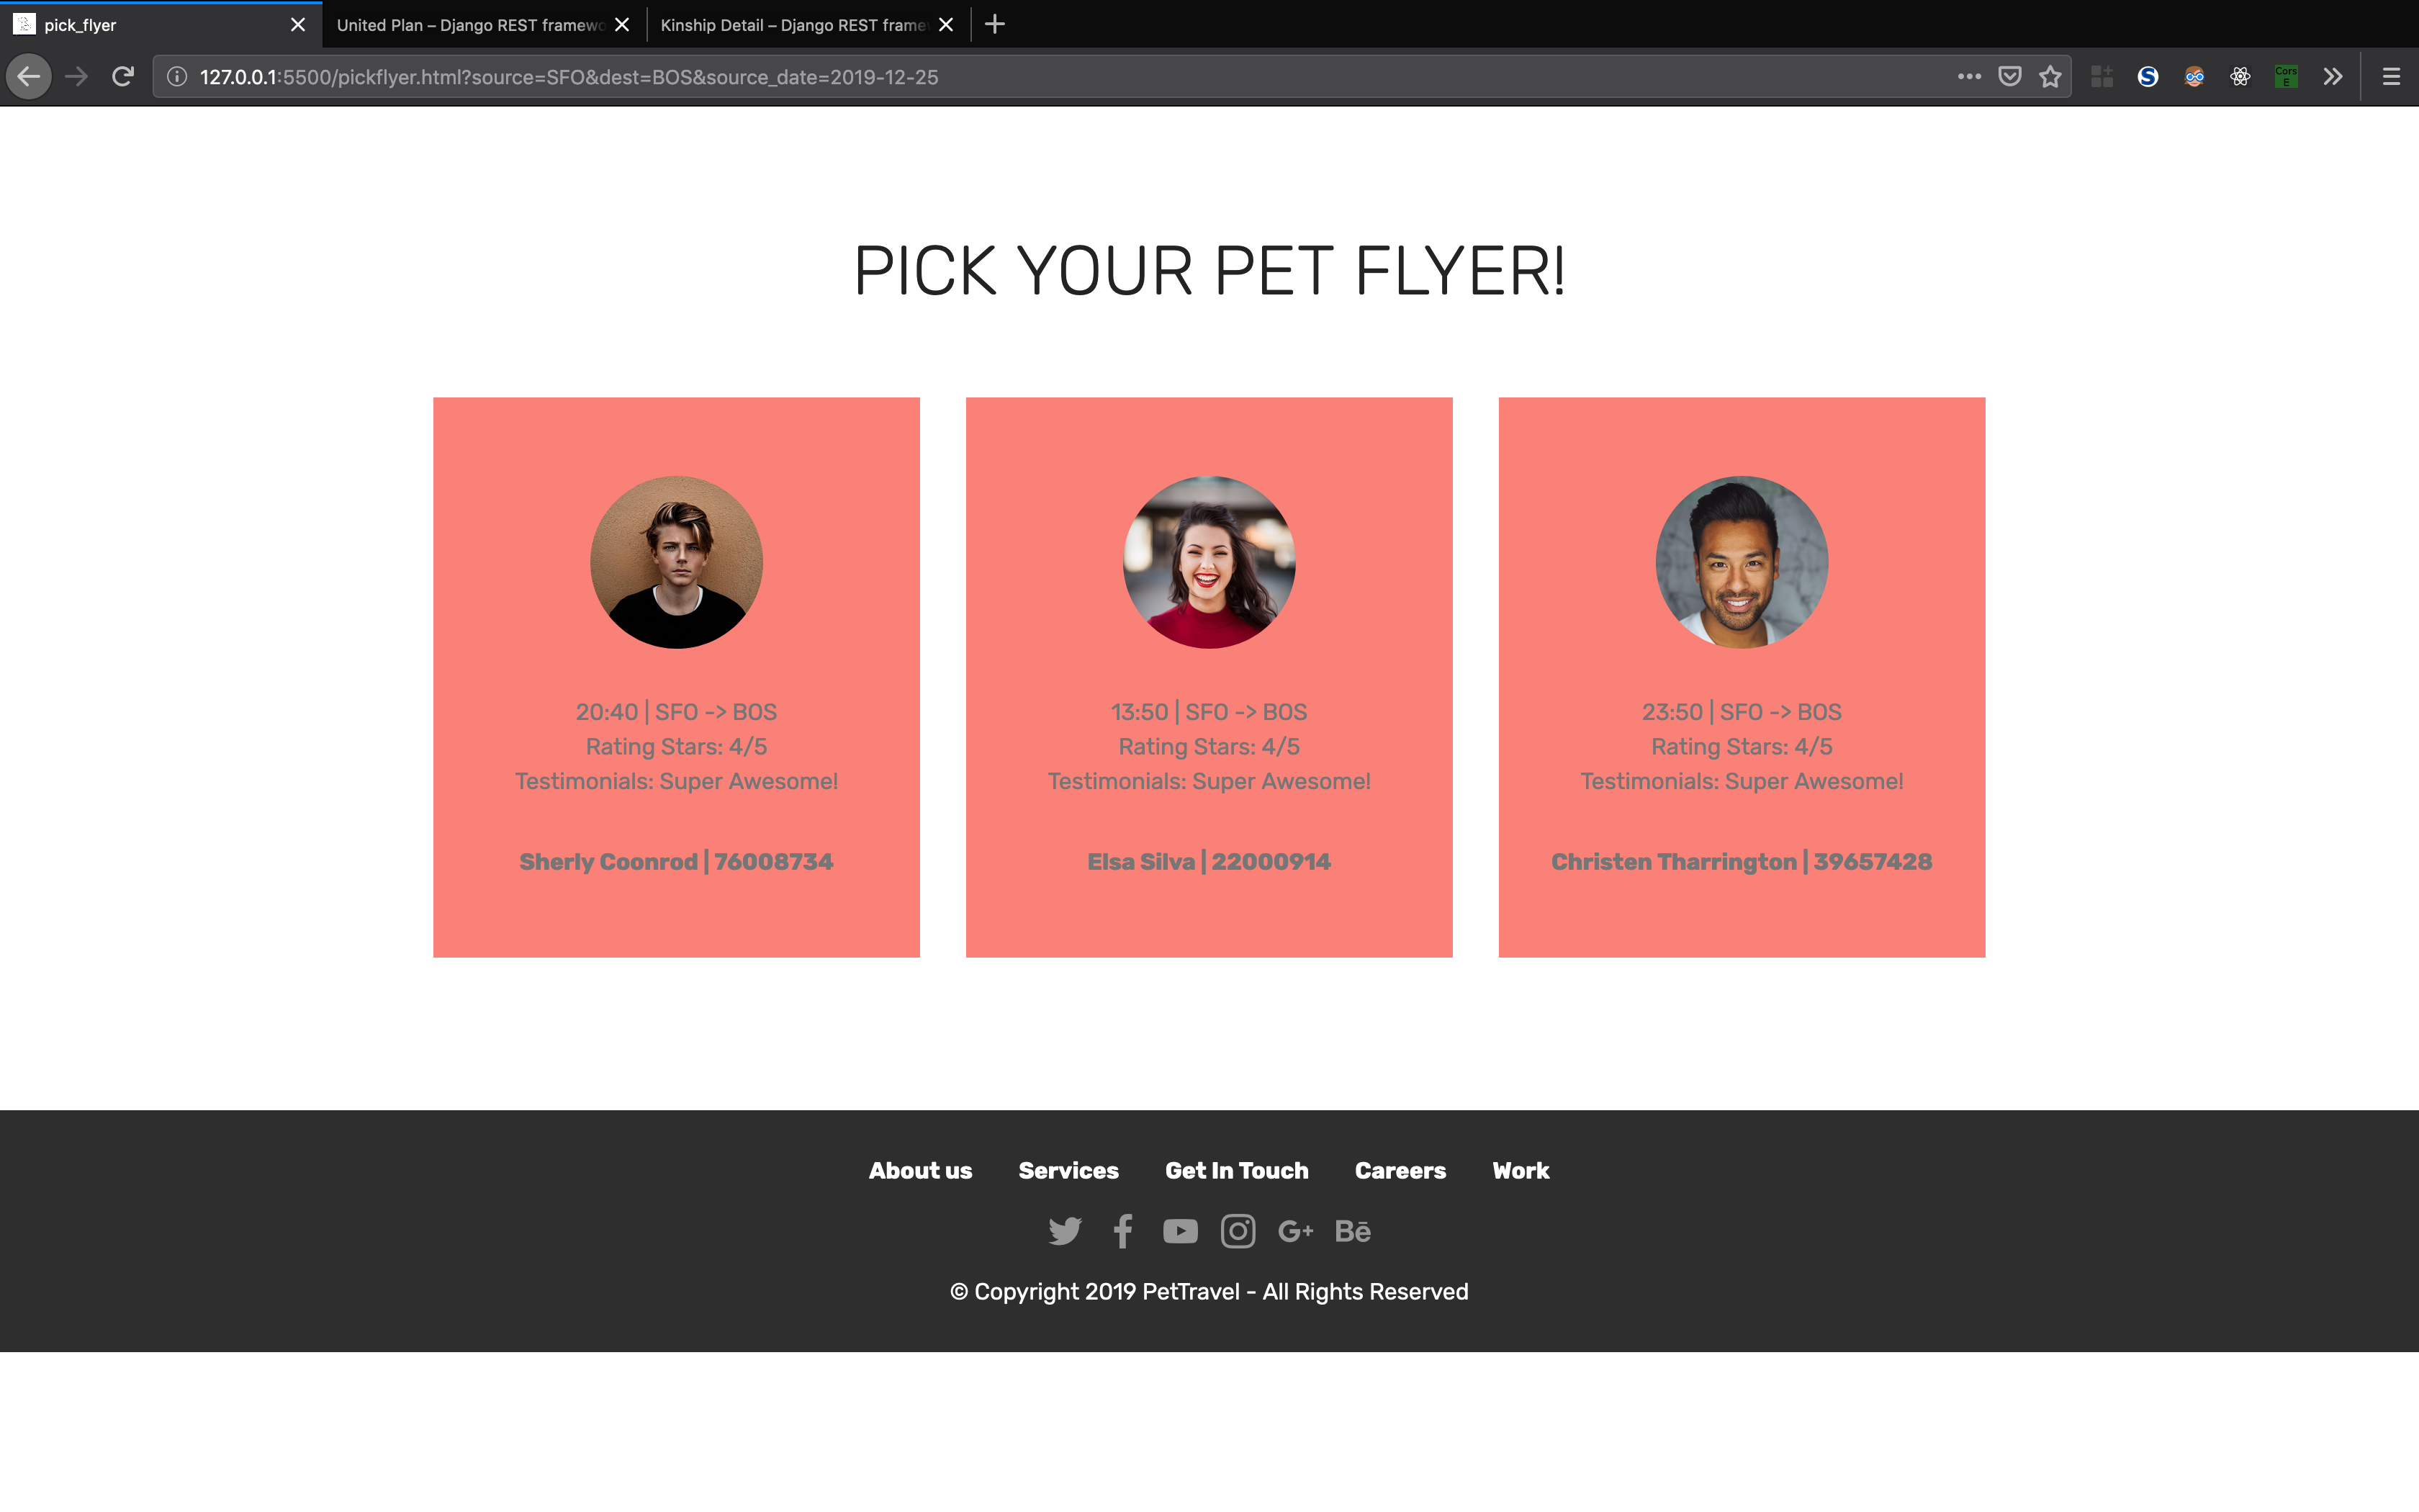Viewport: 2419px width, 1512px height.
Task: Open the About us footer link
Action: (x=919, y=1170)
